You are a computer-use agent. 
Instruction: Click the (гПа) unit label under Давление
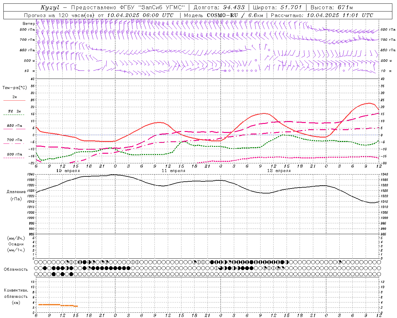pos(16,199)
